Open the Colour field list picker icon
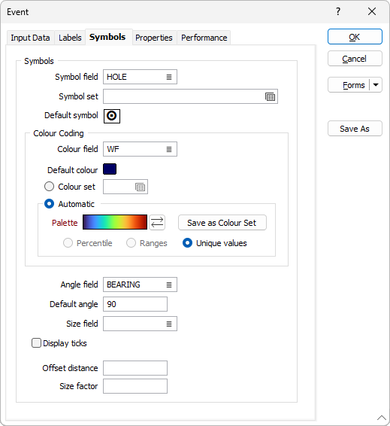This screenshot has width=390, height=426. (x=169, y=149)
